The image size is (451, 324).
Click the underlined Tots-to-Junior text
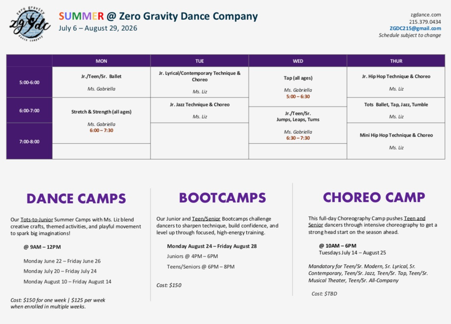pos(37,220)
